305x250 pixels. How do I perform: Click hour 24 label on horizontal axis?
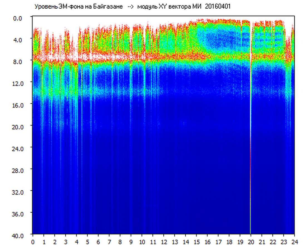coord(294,242)
